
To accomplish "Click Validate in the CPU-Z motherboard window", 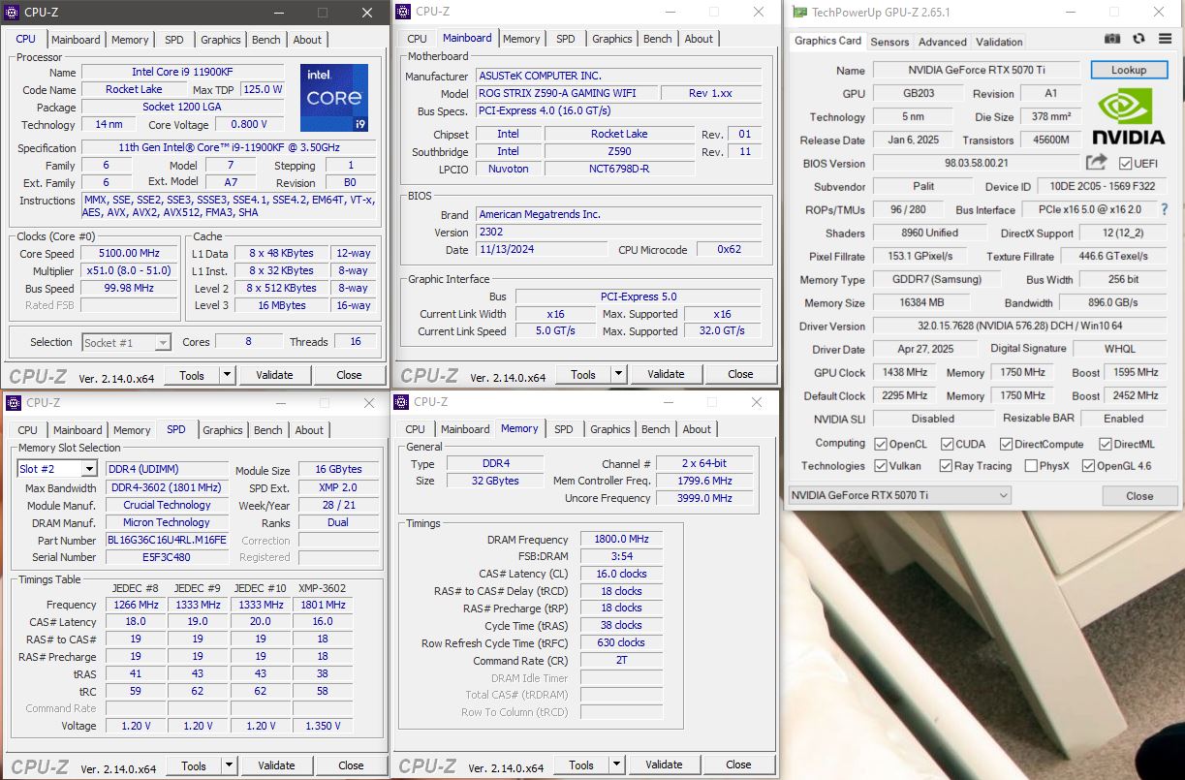I will click(666, 374).
